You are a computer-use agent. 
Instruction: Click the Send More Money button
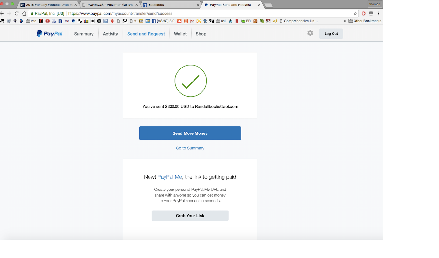pos(190,133)
